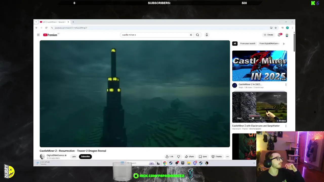Image resolution: width=324 pixels, height=182 pixels.
Task: Clear the search box with the X icon
Action: [191, 35]
